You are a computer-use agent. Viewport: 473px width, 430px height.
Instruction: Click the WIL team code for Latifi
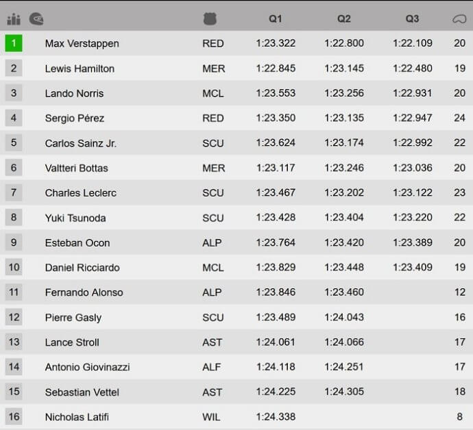tap(211, 417)
